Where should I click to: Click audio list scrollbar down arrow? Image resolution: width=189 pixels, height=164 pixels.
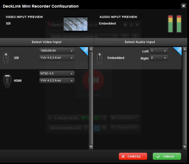(185, 147)
